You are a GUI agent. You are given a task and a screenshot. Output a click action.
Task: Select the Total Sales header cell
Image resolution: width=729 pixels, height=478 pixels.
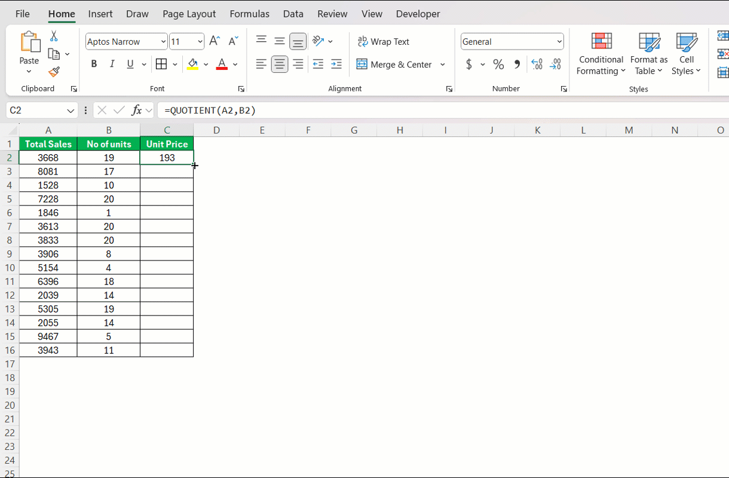[x=48, y=144]
